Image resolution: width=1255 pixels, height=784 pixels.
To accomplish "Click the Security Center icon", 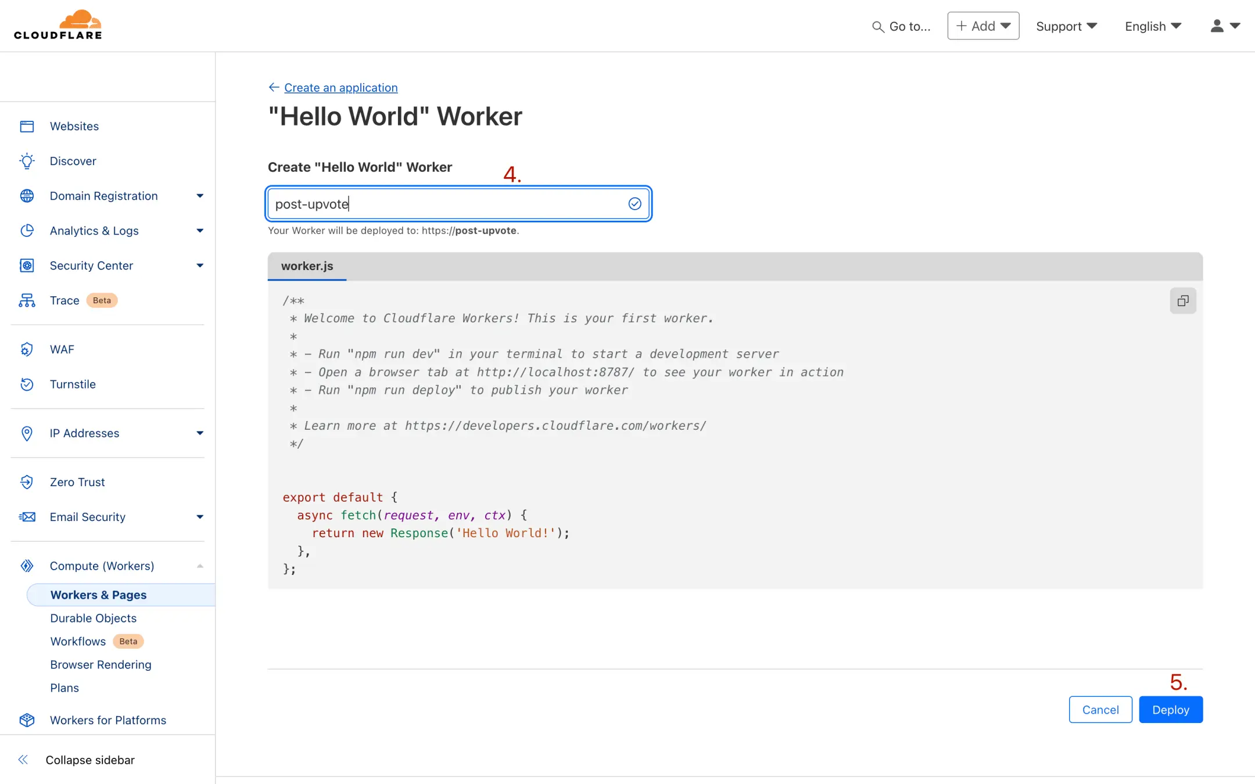I will [x=27, y=265].
